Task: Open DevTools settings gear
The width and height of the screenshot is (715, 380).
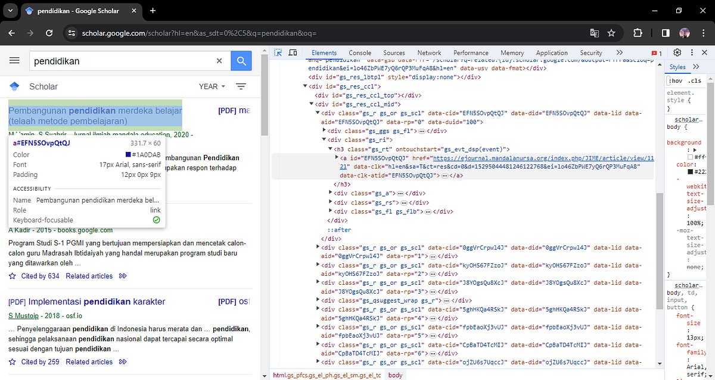Action: (677, 52)
